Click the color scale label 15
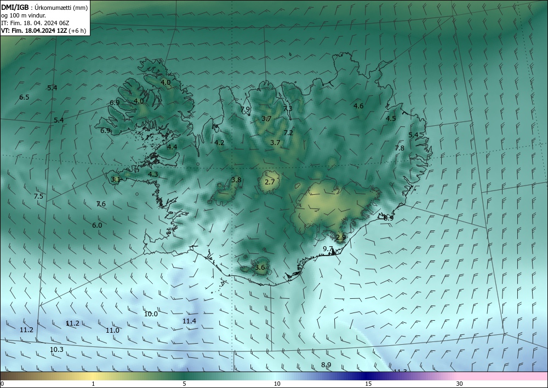 368,384
